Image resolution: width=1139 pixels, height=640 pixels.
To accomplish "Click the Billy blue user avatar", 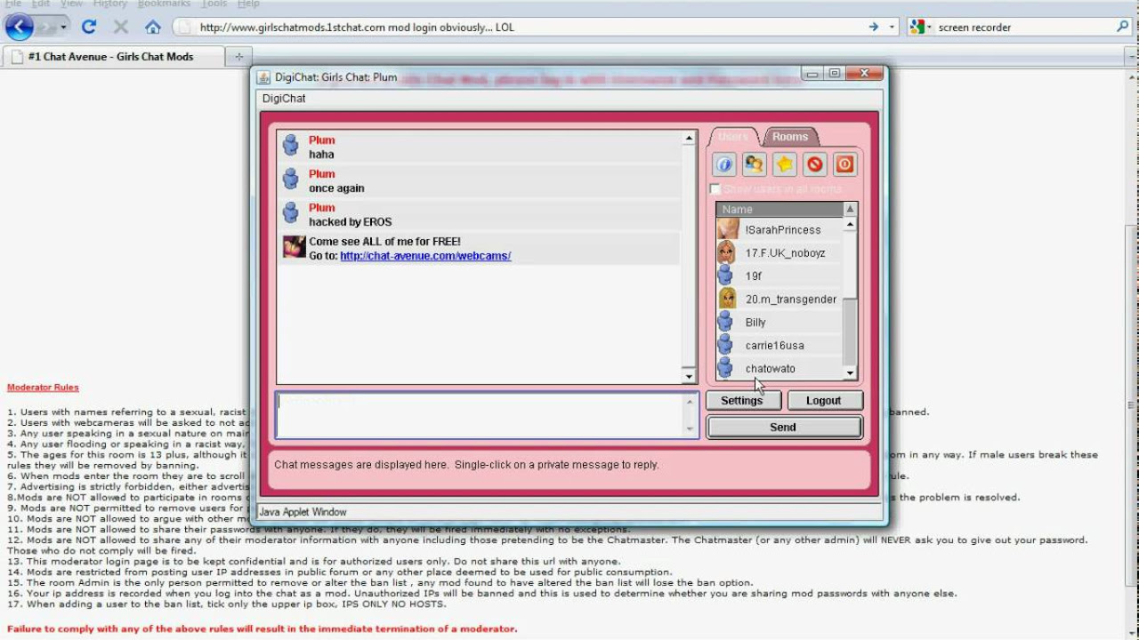I will pyautogui.click(x=726, y=322).
